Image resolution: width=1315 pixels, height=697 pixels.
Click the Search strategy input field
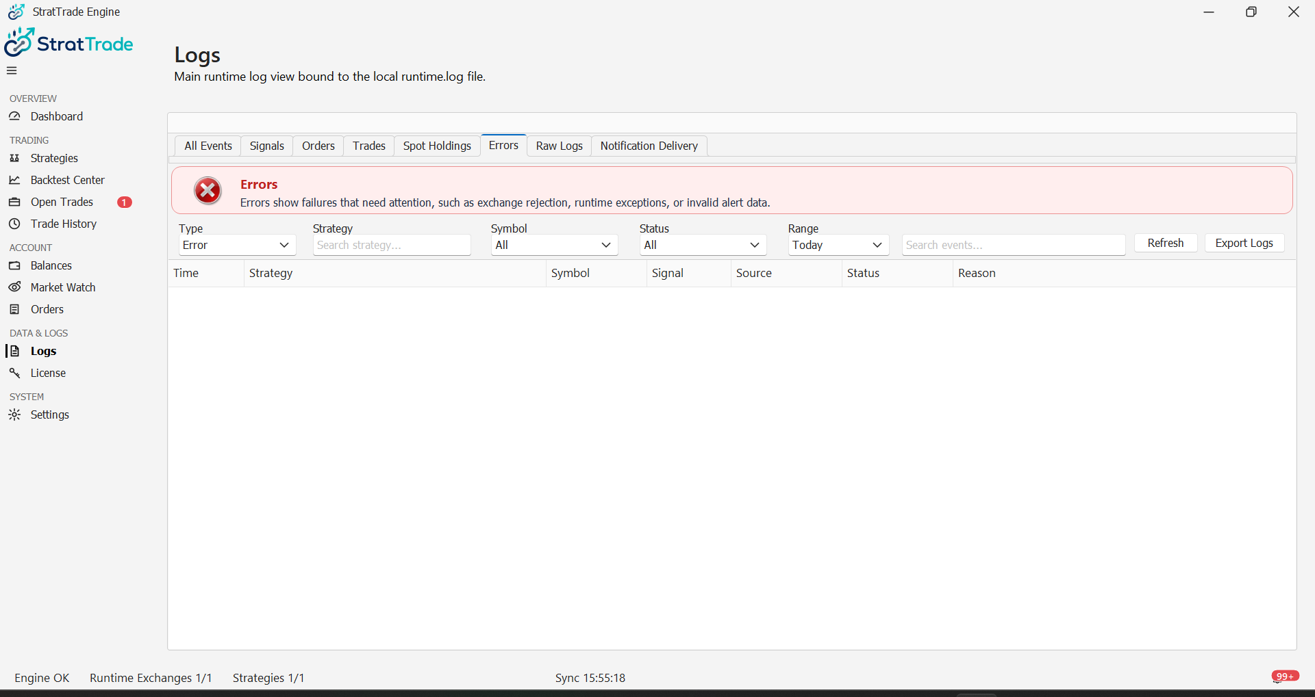392,245
